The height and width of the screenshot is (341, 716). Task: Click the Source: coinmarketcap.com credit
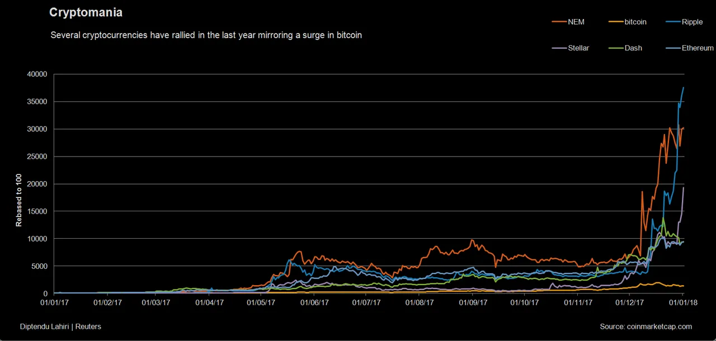coord(646,326)
